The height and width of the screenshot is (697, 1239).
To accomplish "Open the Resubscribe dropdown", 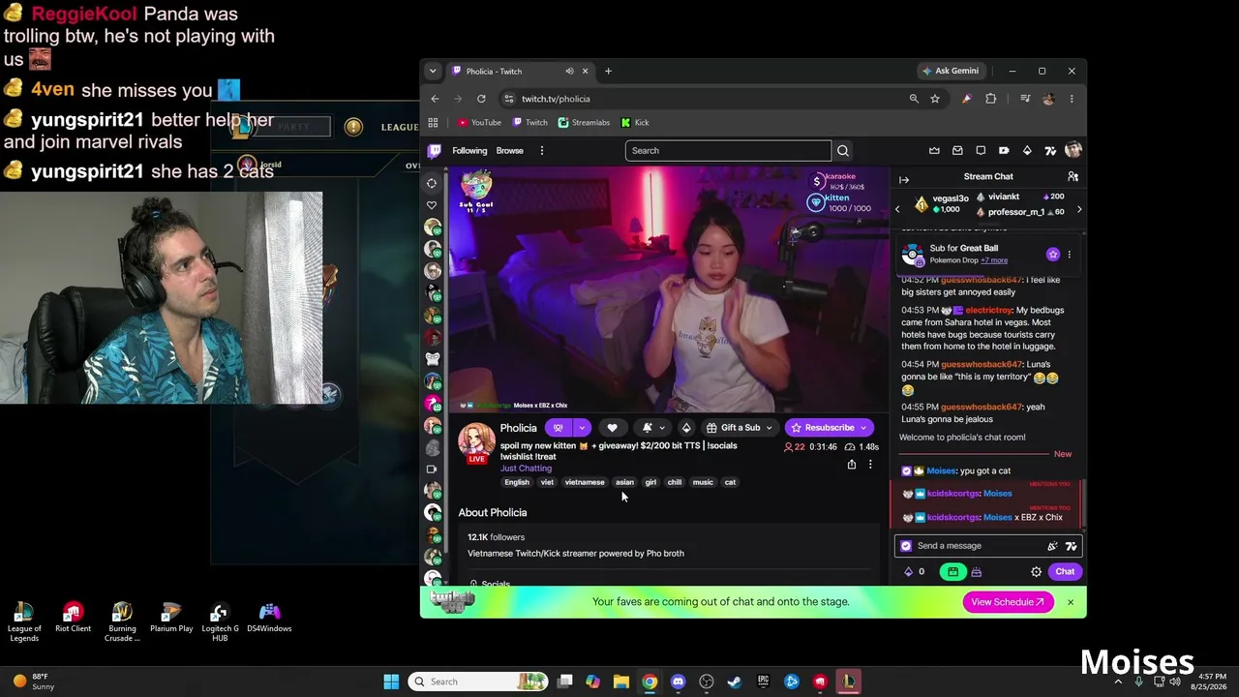I will [830, 427].
